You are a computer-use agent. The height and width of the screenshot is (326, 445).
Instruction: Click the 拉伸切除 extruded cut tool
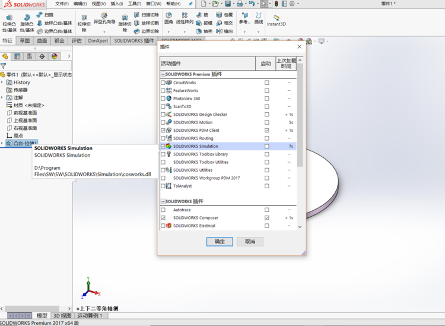(84, 23)
